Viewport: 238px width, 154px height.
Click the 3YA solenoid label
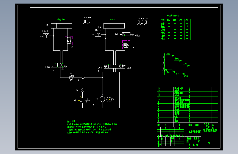tap(129, 68)
